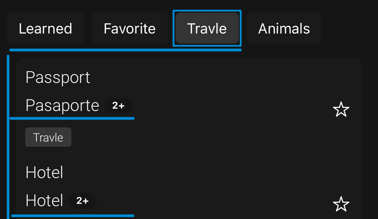Expand additional translations for Pasaporte
This screenshot has width=378, height=219.
118,106
